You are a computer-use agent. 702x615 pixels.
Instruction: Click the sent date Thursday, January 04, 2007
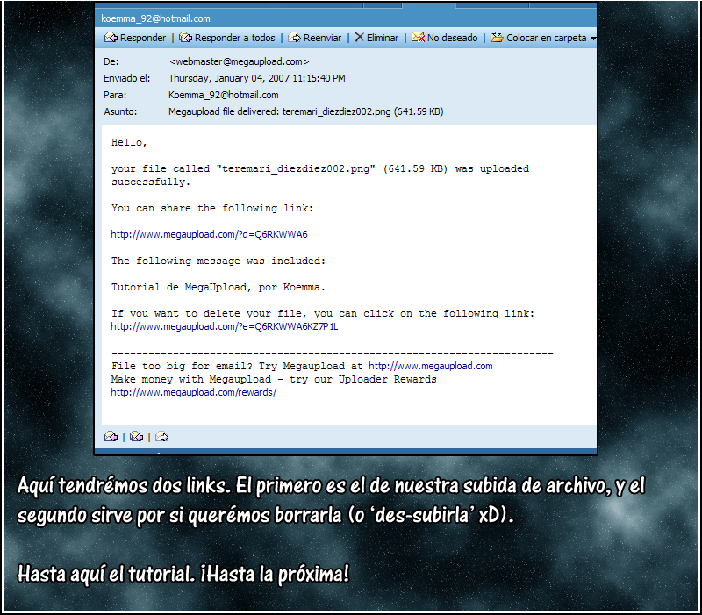coord(256,78)
